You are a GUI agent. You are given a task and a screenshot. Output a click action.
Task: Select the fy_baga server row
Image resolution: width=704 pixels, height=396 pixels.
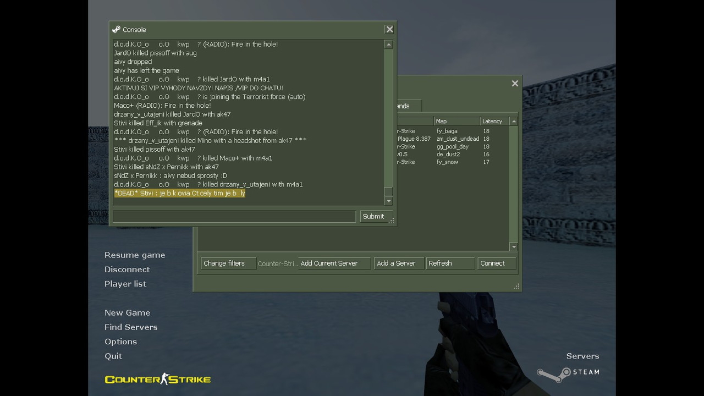(453, 131)
